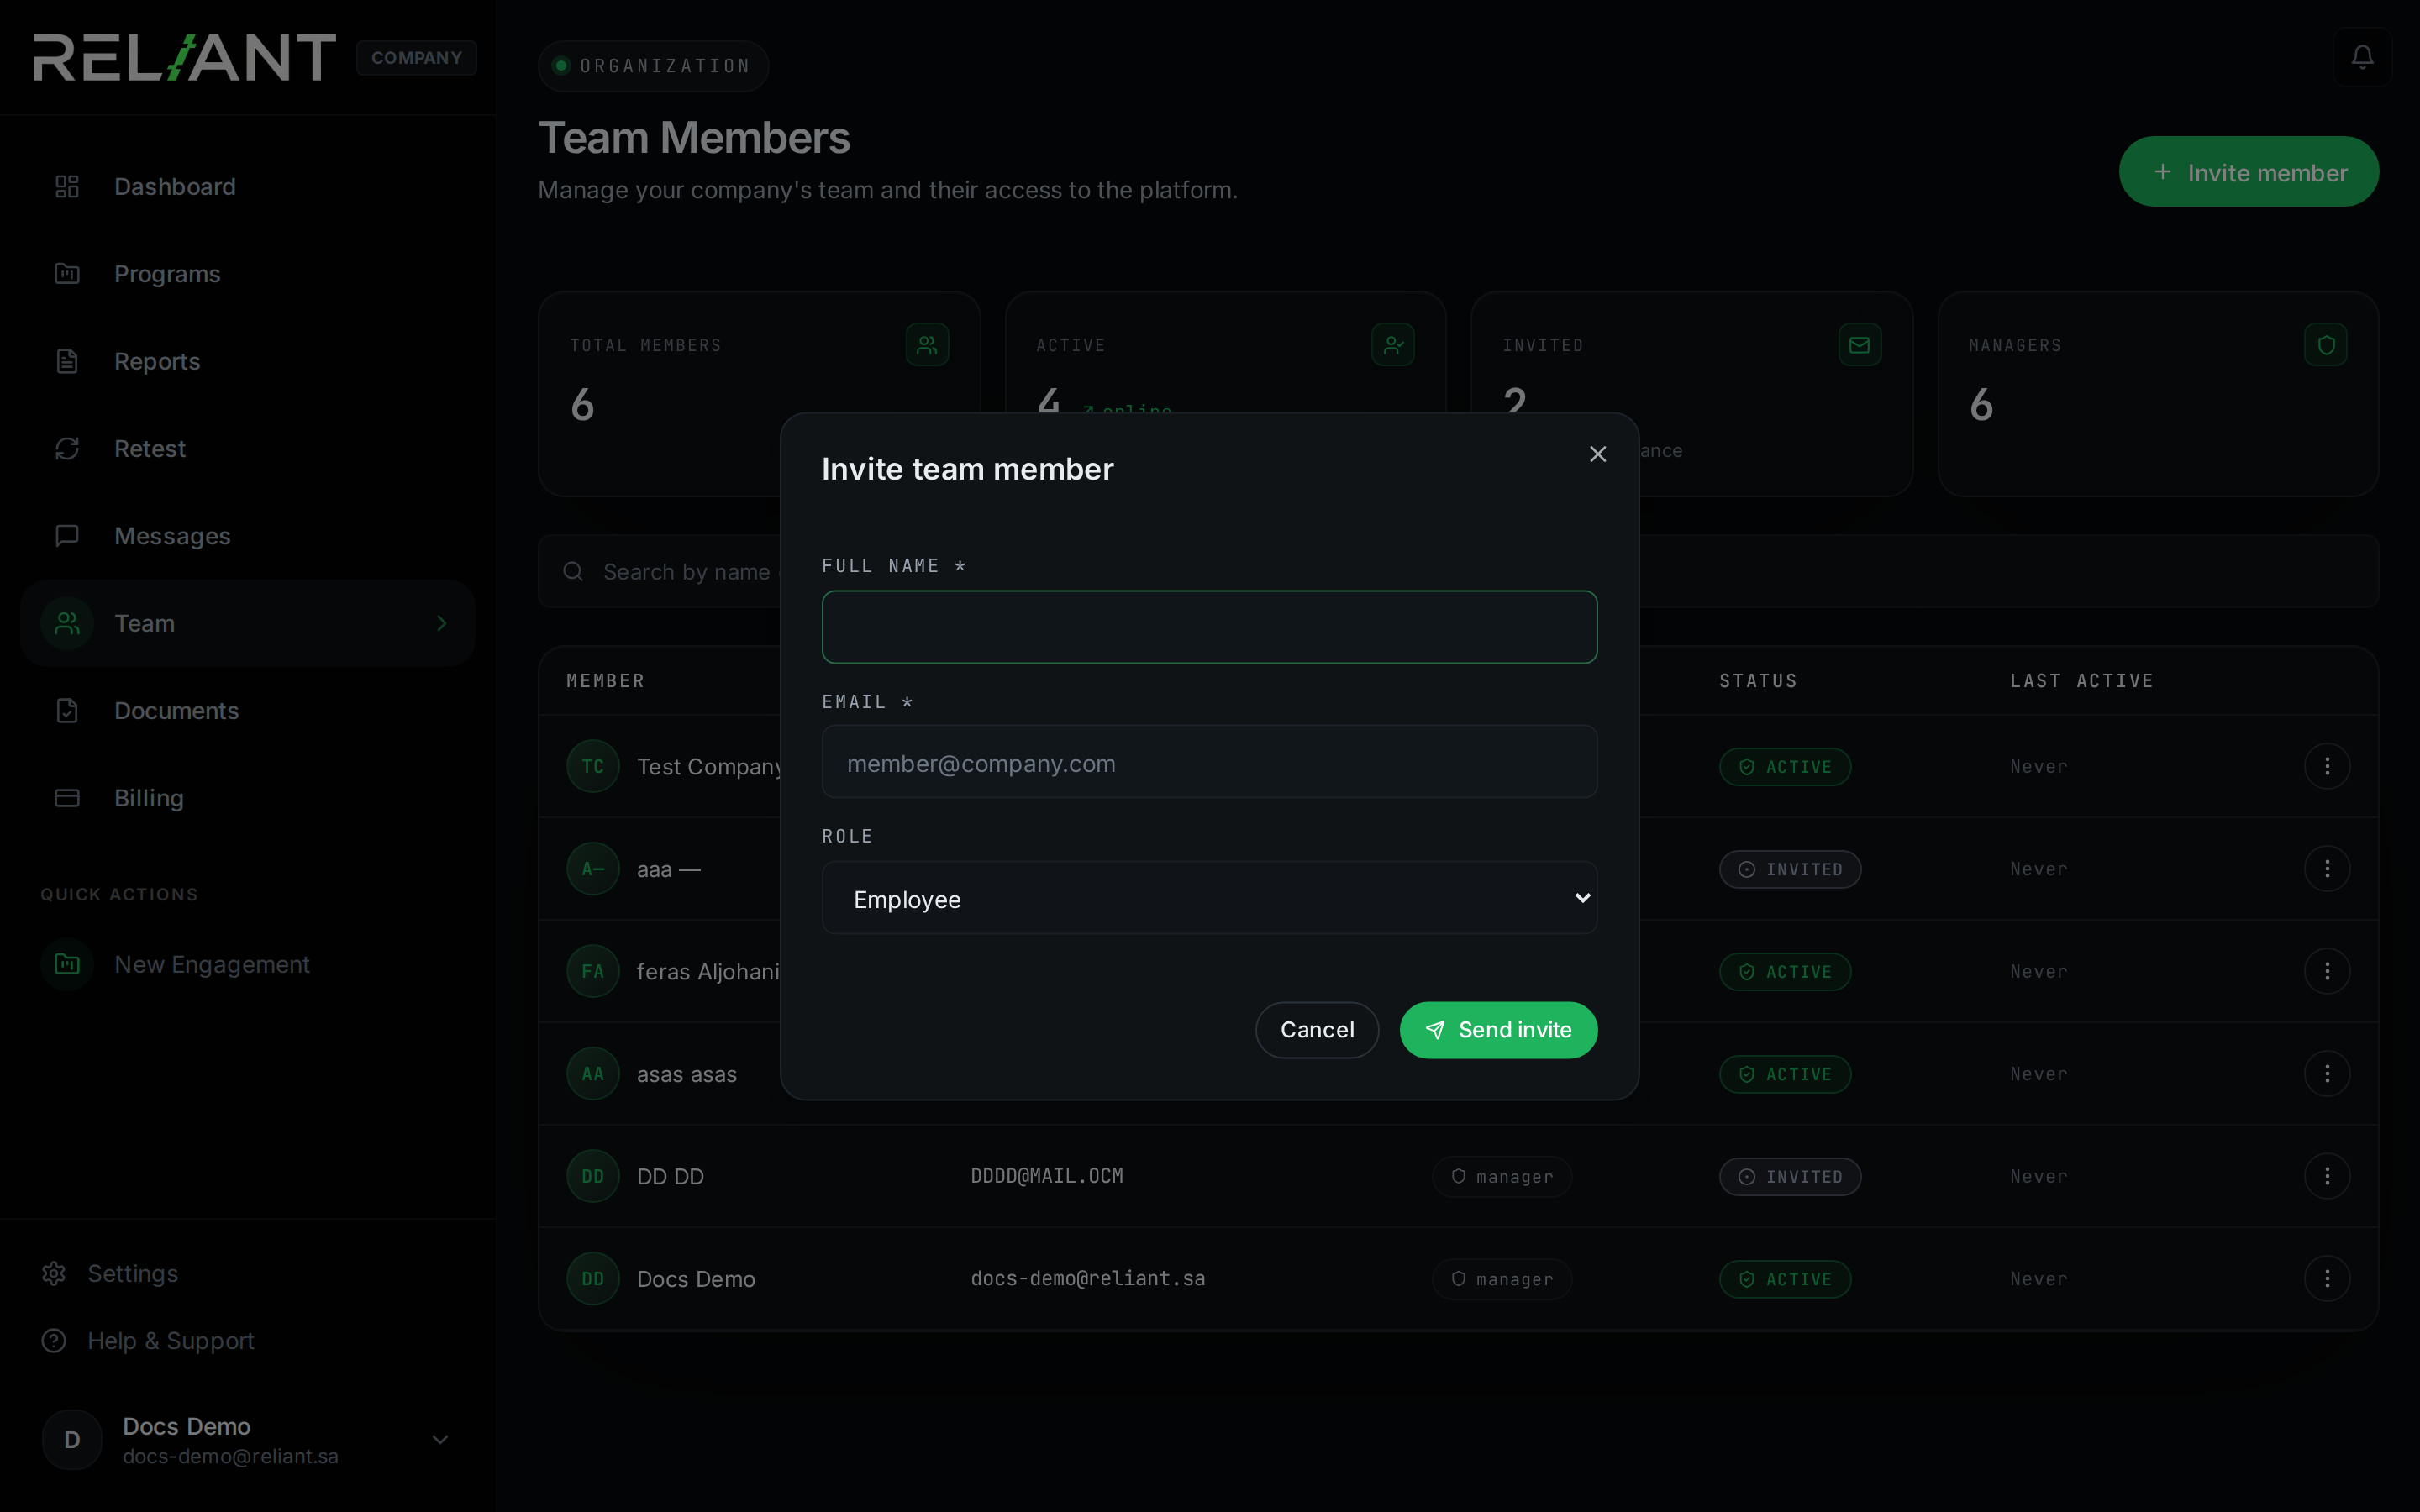Click the Docs Demo avatar D

(72, 1439)
